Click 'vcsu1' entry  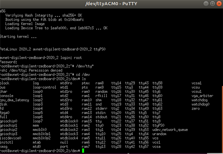196,92
